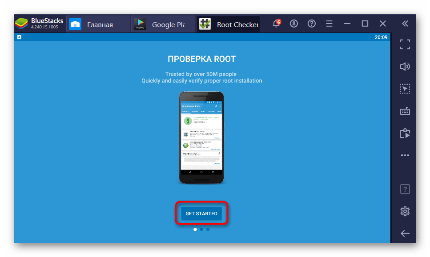
Task: Maximize the BlueStacks window
Action: pyautogui.click(x=365, y=24)
